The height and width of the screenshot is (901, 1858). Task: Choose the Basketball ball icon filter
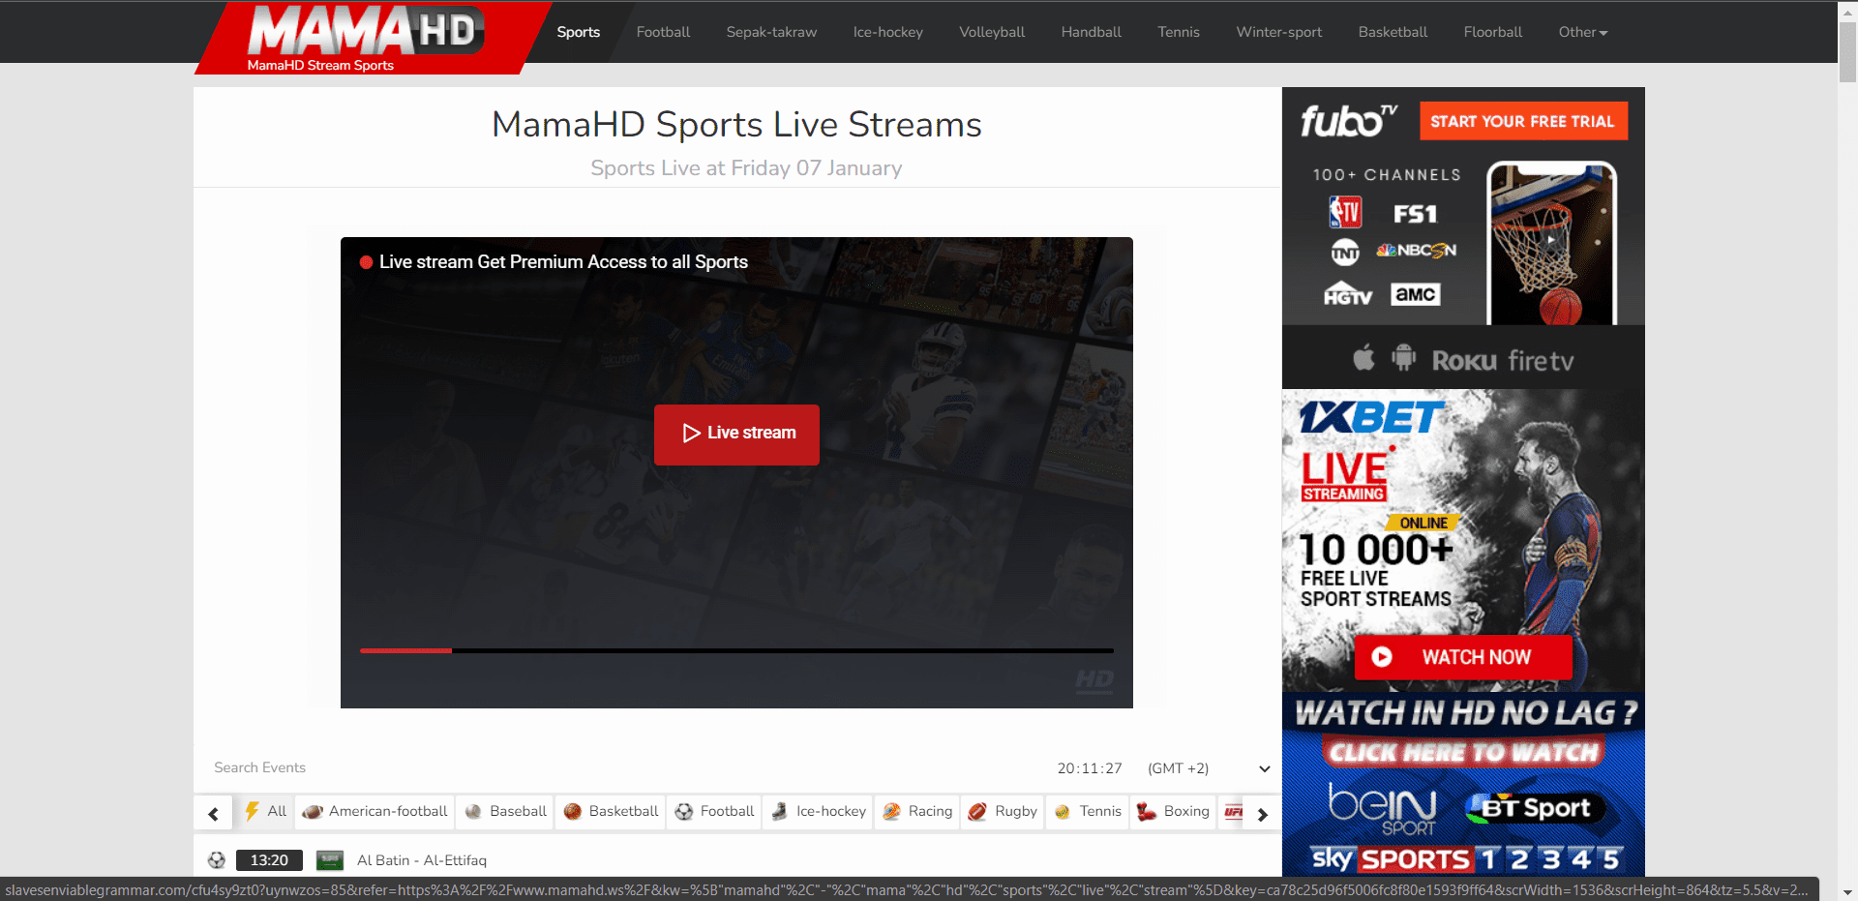(x=573, y=812)
